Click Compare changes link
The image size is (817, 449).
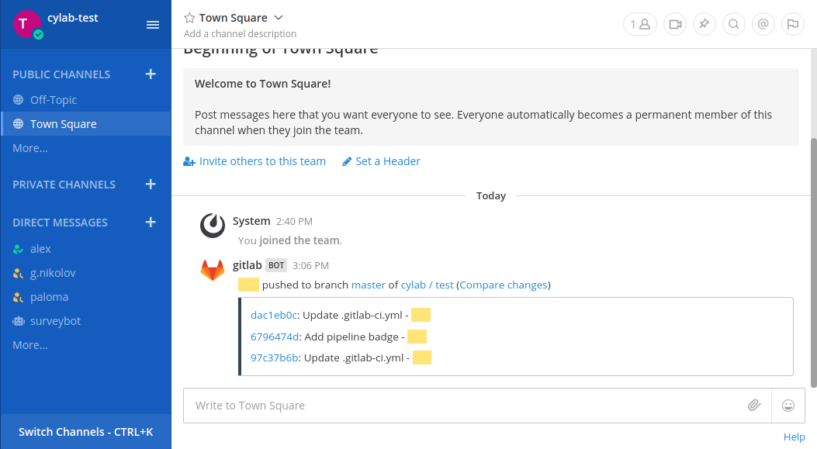504,285
